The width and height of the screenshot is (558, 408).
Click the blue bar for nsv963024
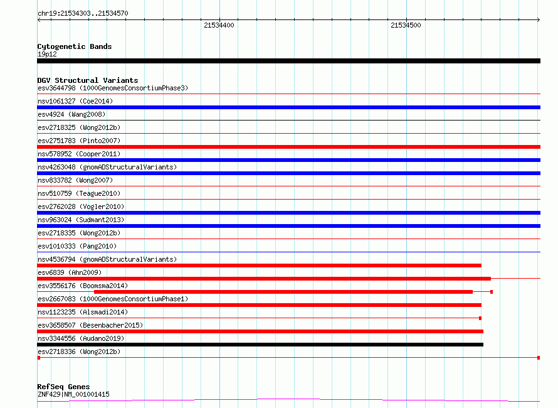288,226
